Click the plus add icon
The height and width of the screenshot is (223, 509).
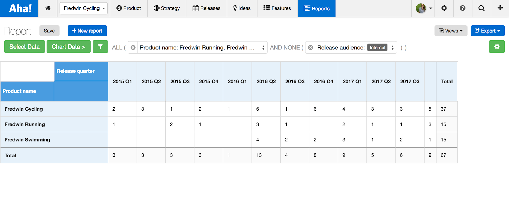coord(500,8)
